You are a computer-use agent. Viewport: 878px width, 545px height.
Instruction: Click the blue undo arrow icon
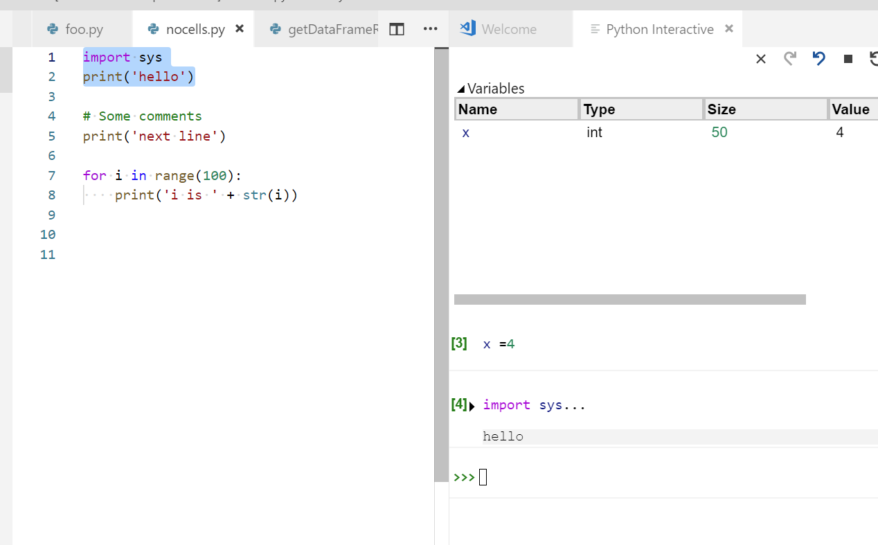tap(819, 59)
